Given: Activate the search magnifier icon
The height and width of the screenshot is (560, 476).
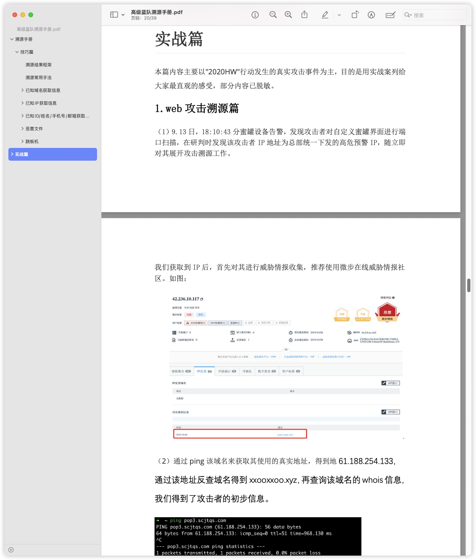Looking at the screenshot, I should coord(408,15).
